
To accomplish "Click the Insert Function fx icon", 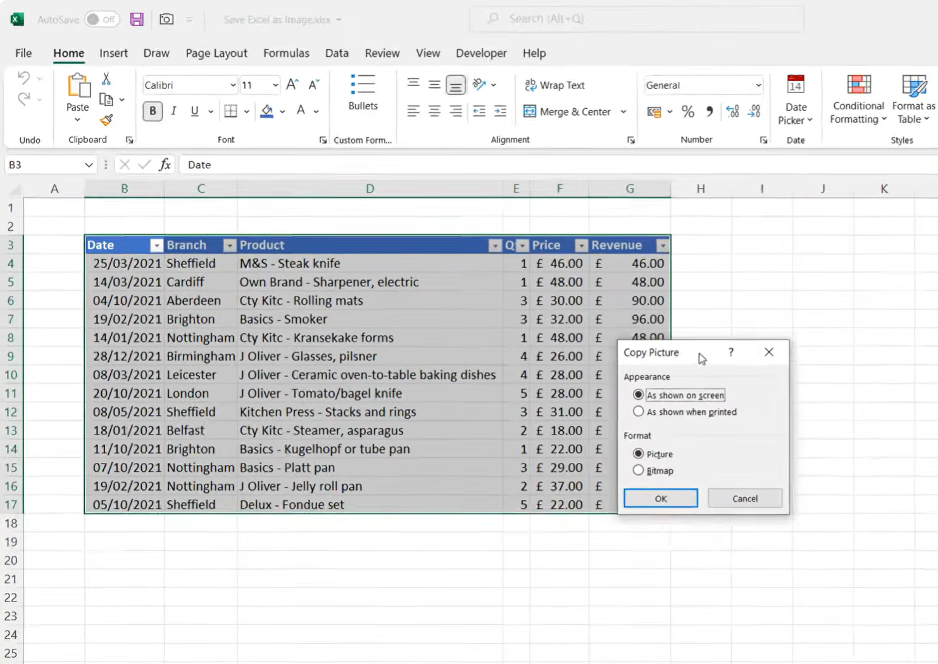I will point(165,165).
